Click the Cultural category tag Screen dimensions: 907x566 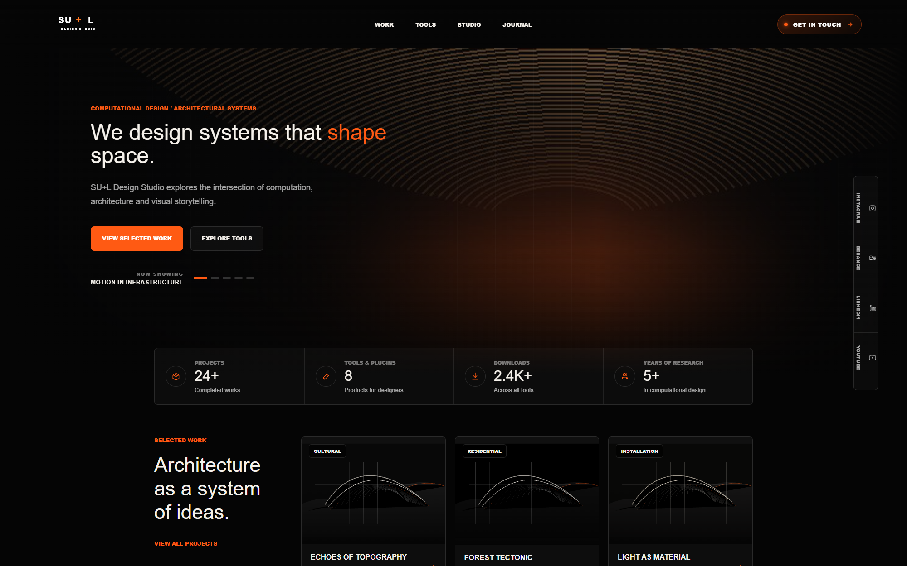click(x=327, y=451)
